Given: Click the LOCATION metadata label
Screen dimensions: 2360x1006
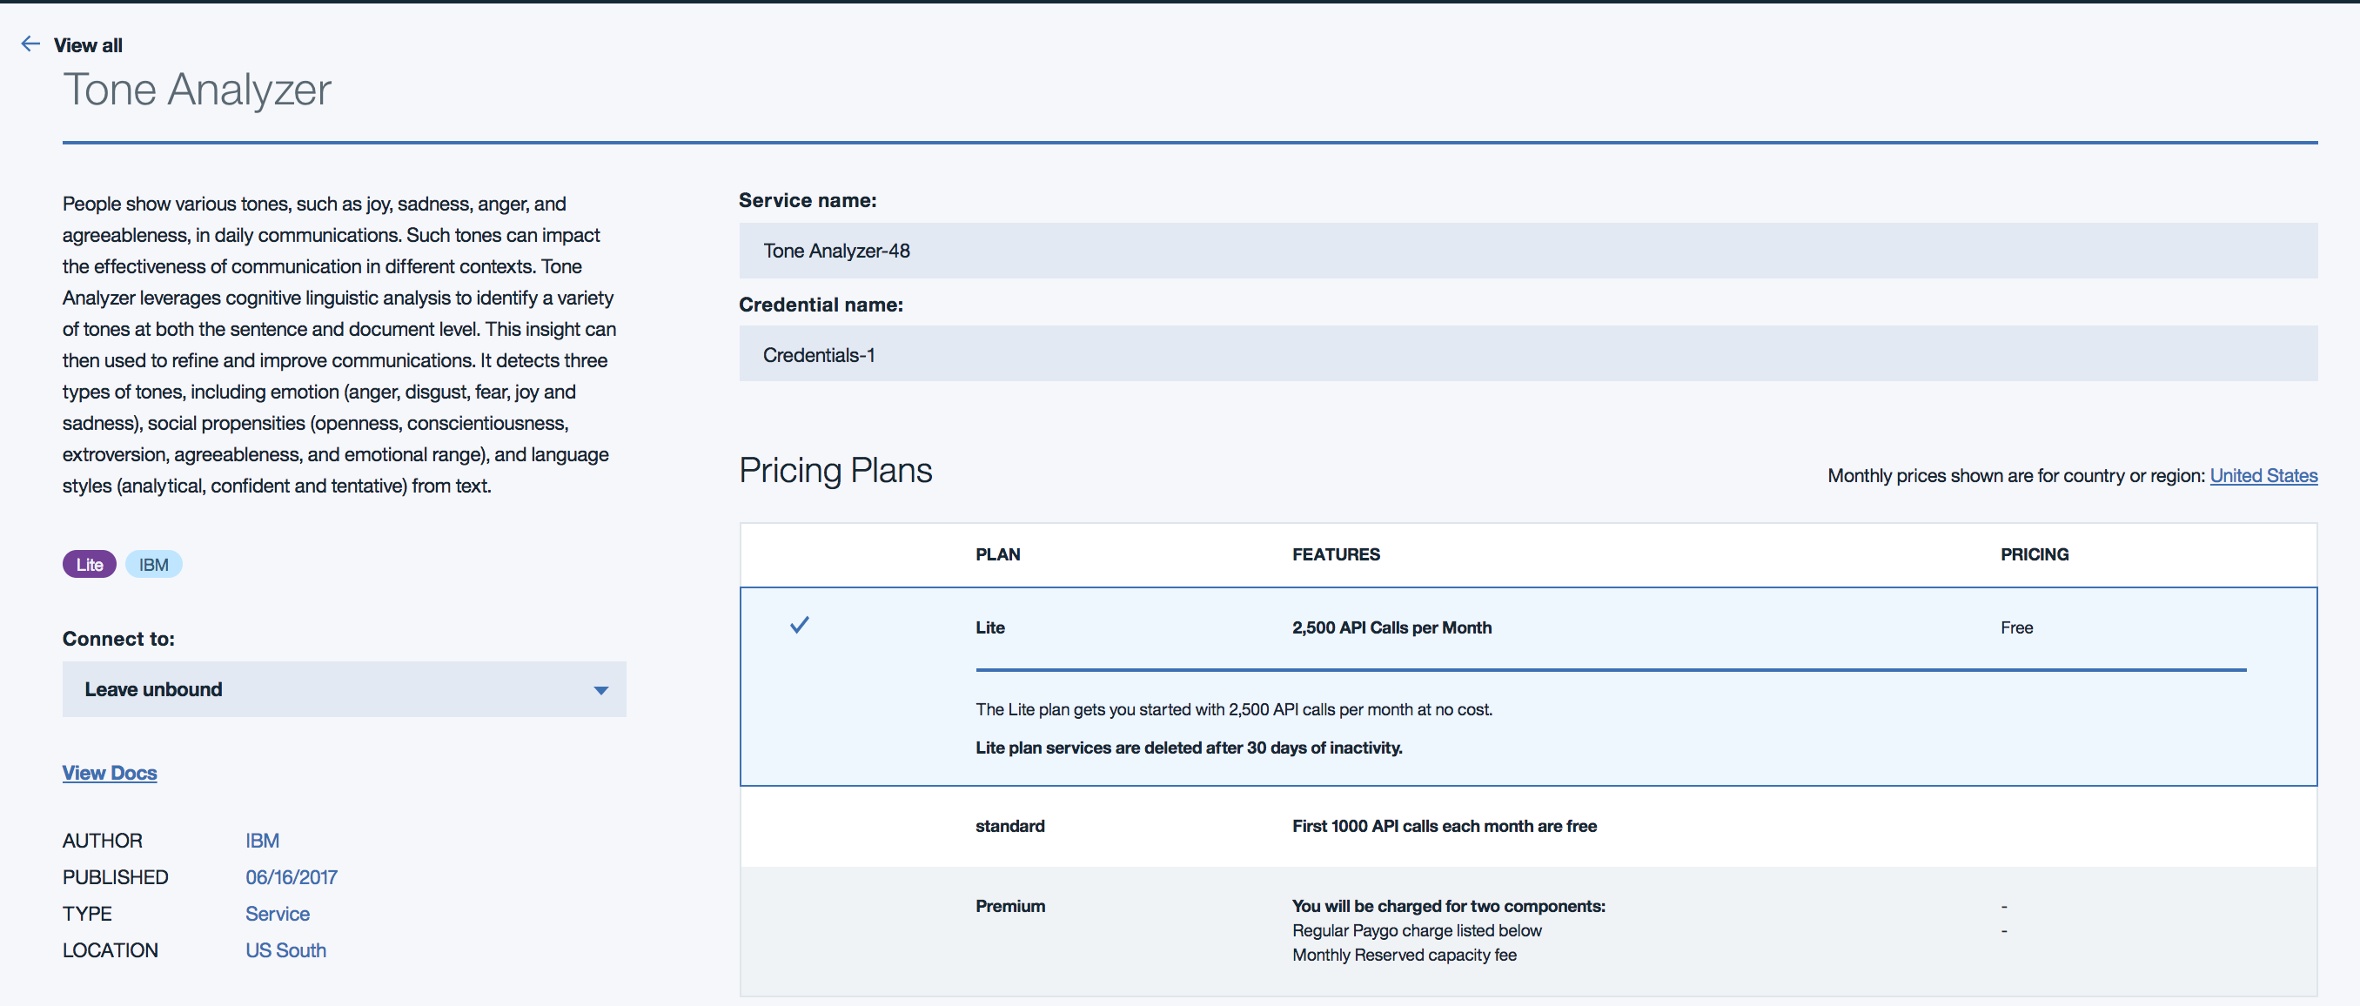Looking at the screenshot, I should coord(110,950).
